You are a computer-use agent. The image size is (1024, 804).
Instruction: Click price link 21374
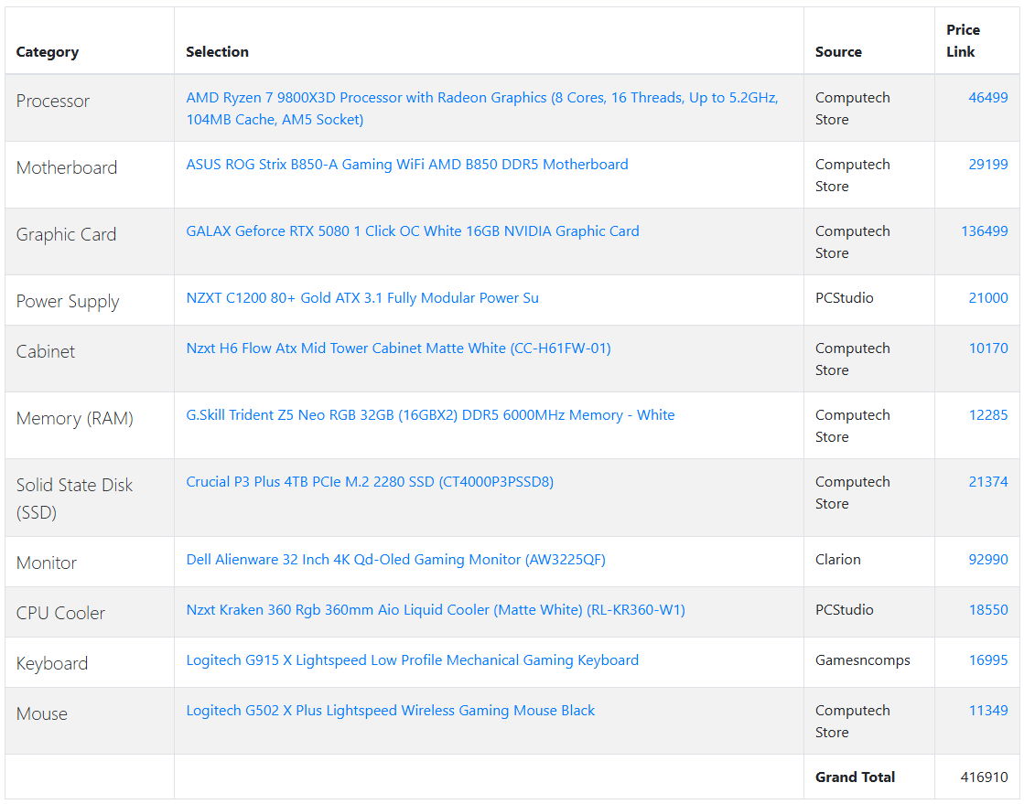988,482
